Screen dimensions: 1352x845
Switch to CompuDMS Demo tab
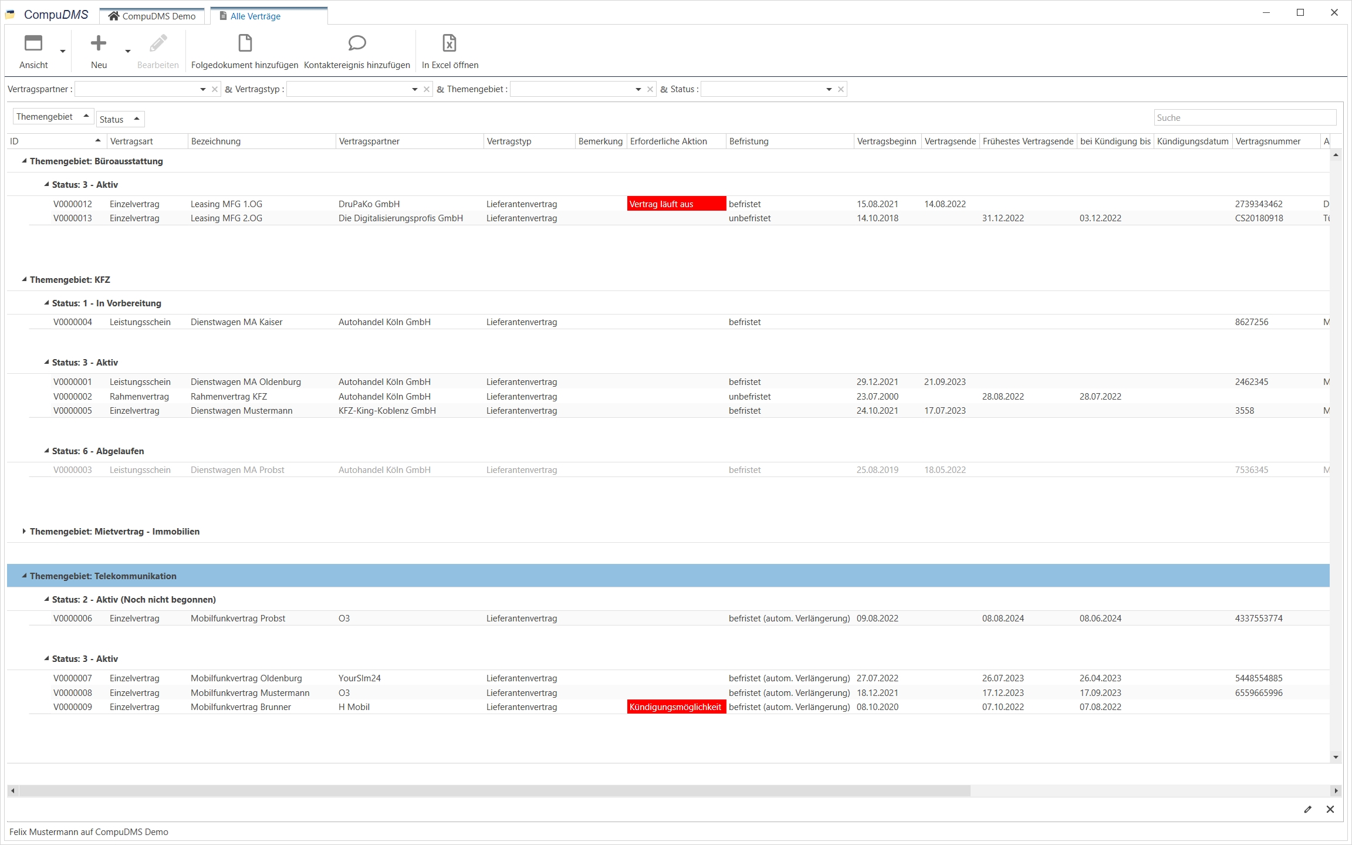coord(153,16)
